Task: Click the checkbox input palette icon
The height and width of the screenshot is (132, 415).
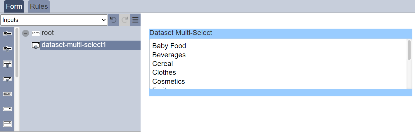Action: [7, 34]
